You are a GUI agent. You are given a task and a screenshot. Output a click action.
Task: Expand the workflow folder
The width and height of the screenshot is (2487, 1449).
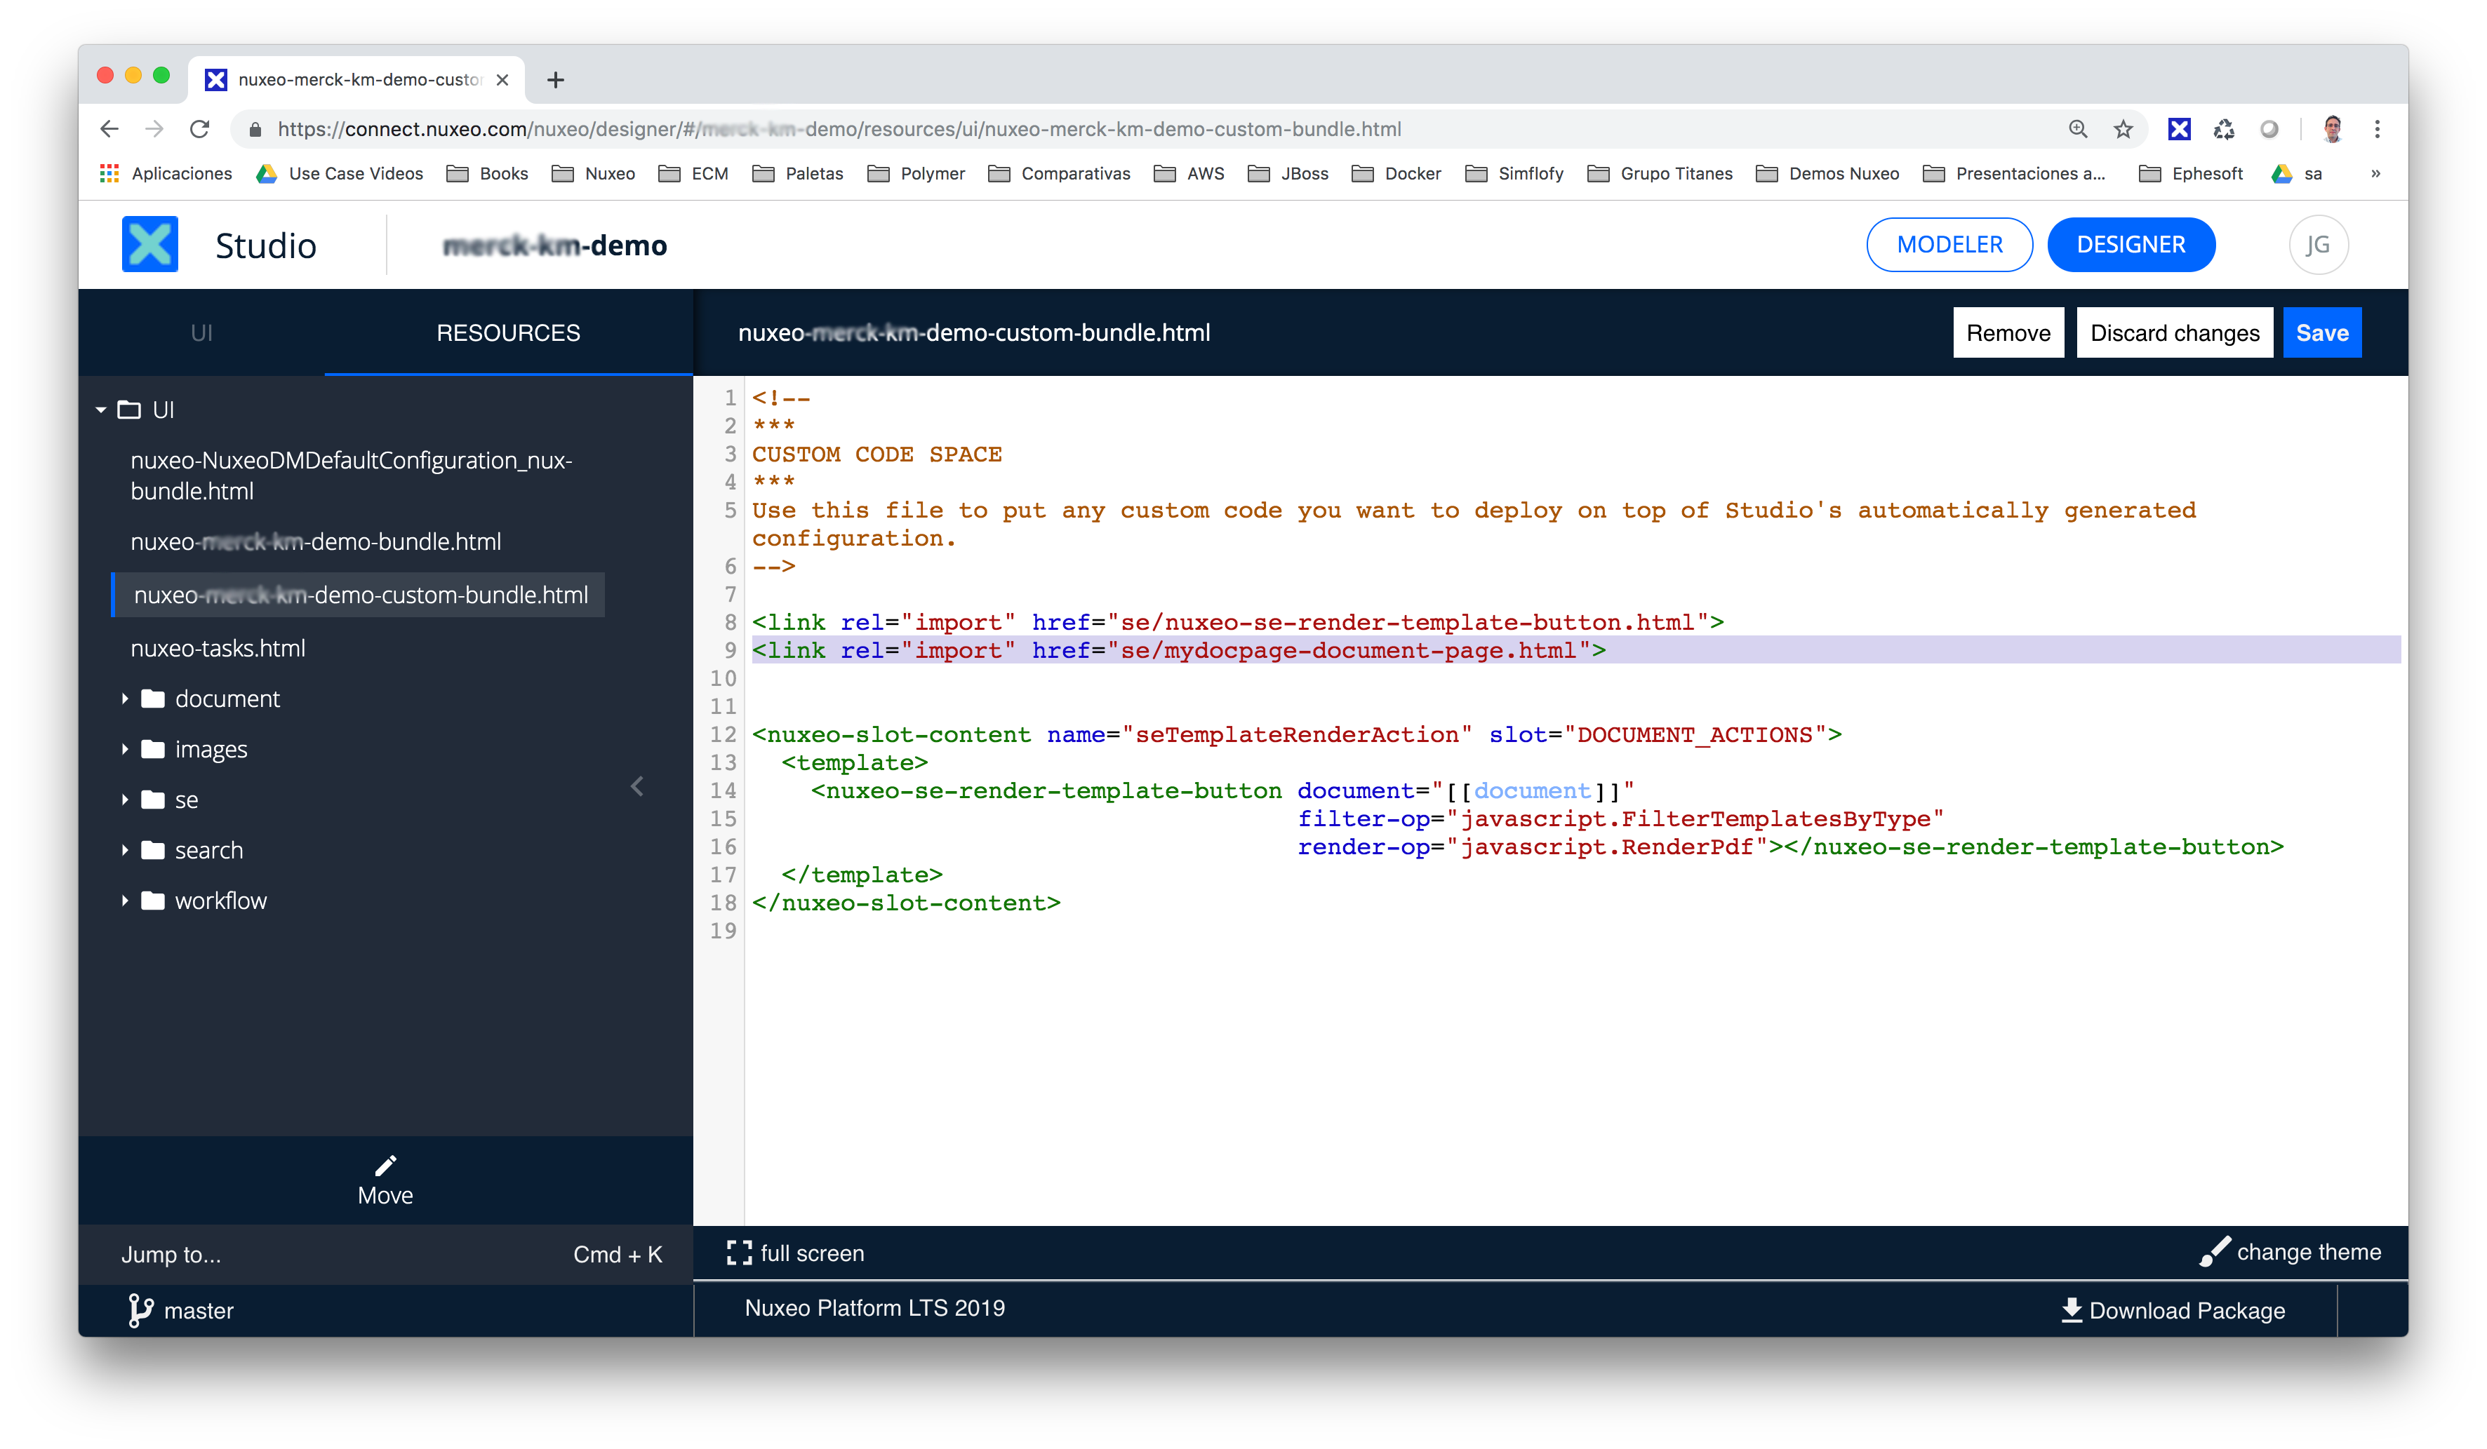126,901
